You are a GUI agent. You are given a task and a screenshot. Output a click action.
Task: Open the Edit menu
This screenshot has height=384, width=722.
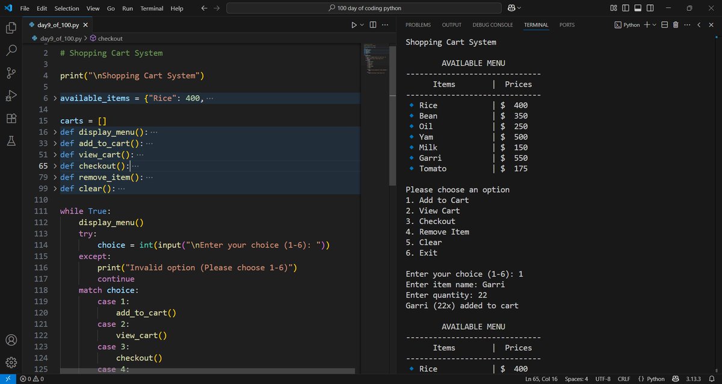pyautogui.click(x=42, y=8)
